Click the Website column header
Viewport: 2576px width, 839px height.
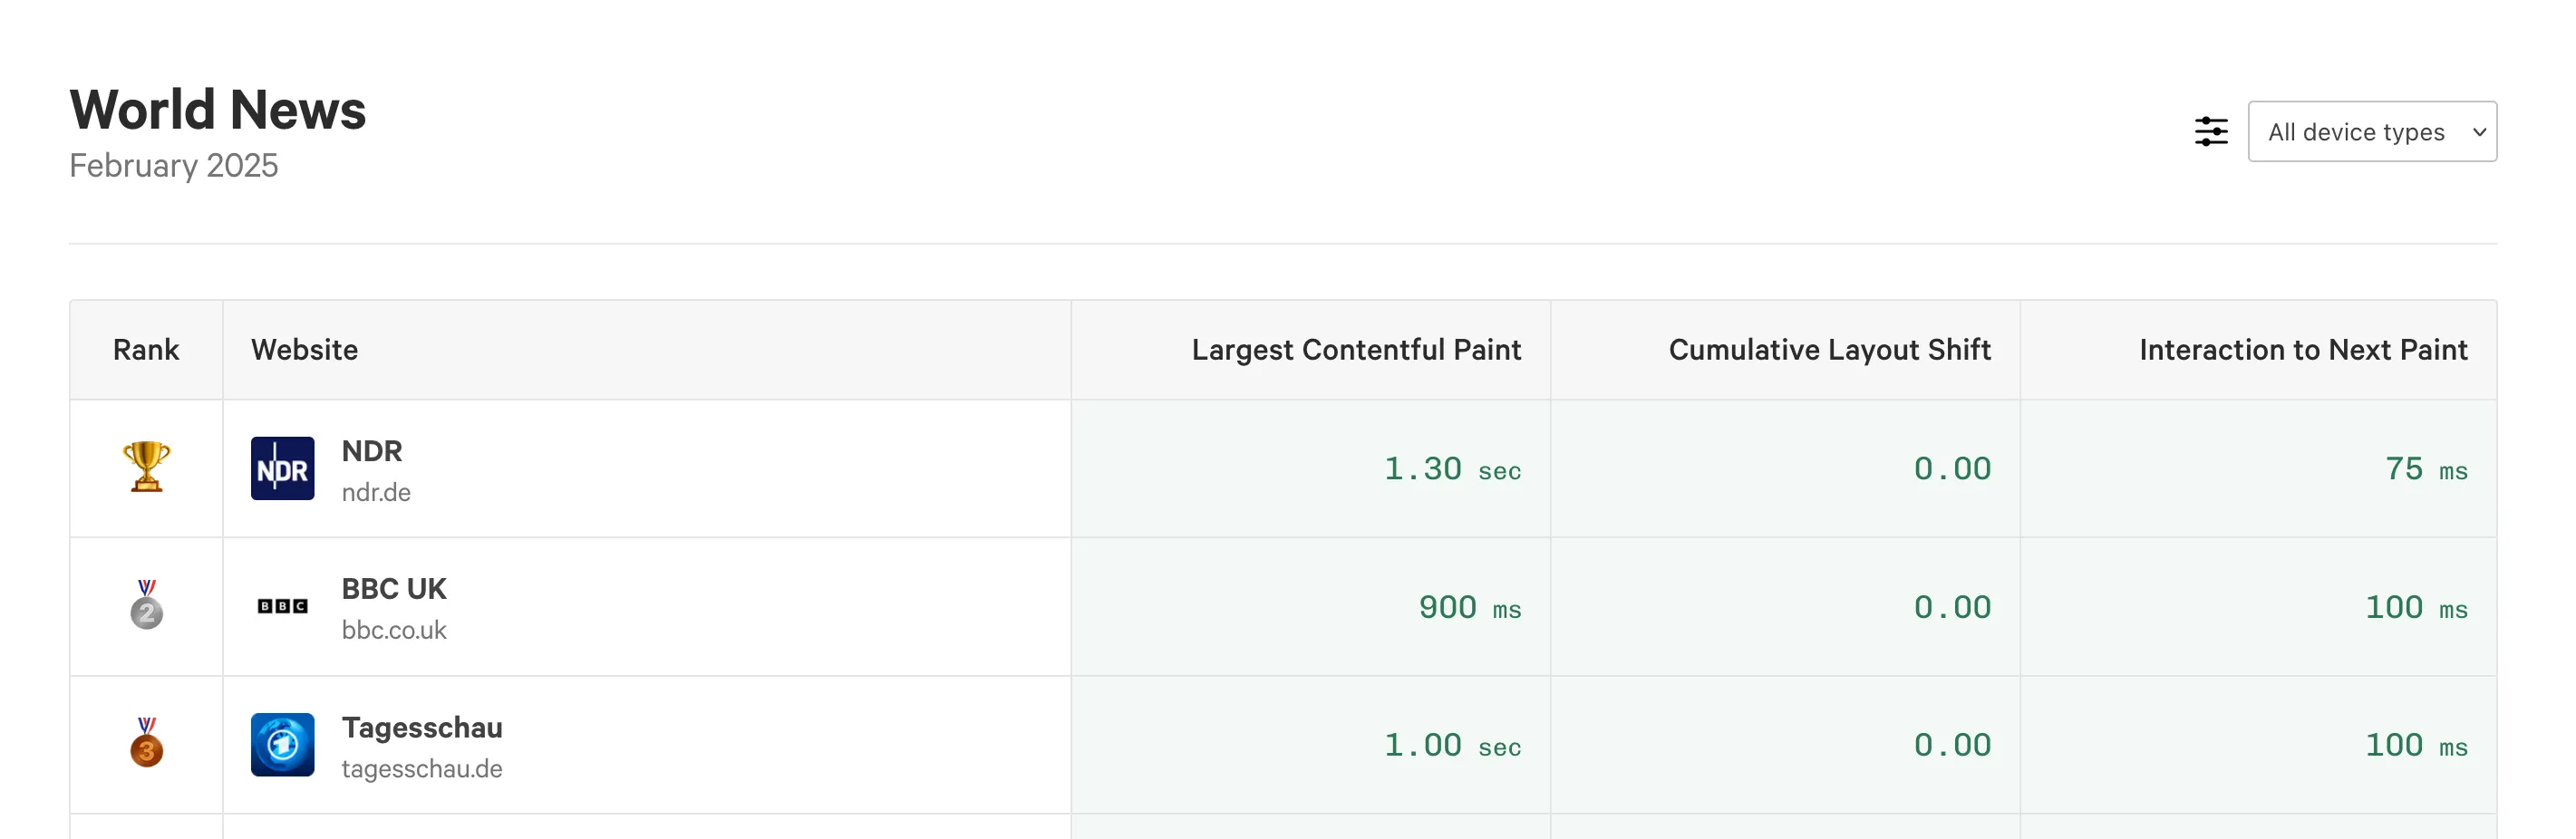click(x=304, y=349)
